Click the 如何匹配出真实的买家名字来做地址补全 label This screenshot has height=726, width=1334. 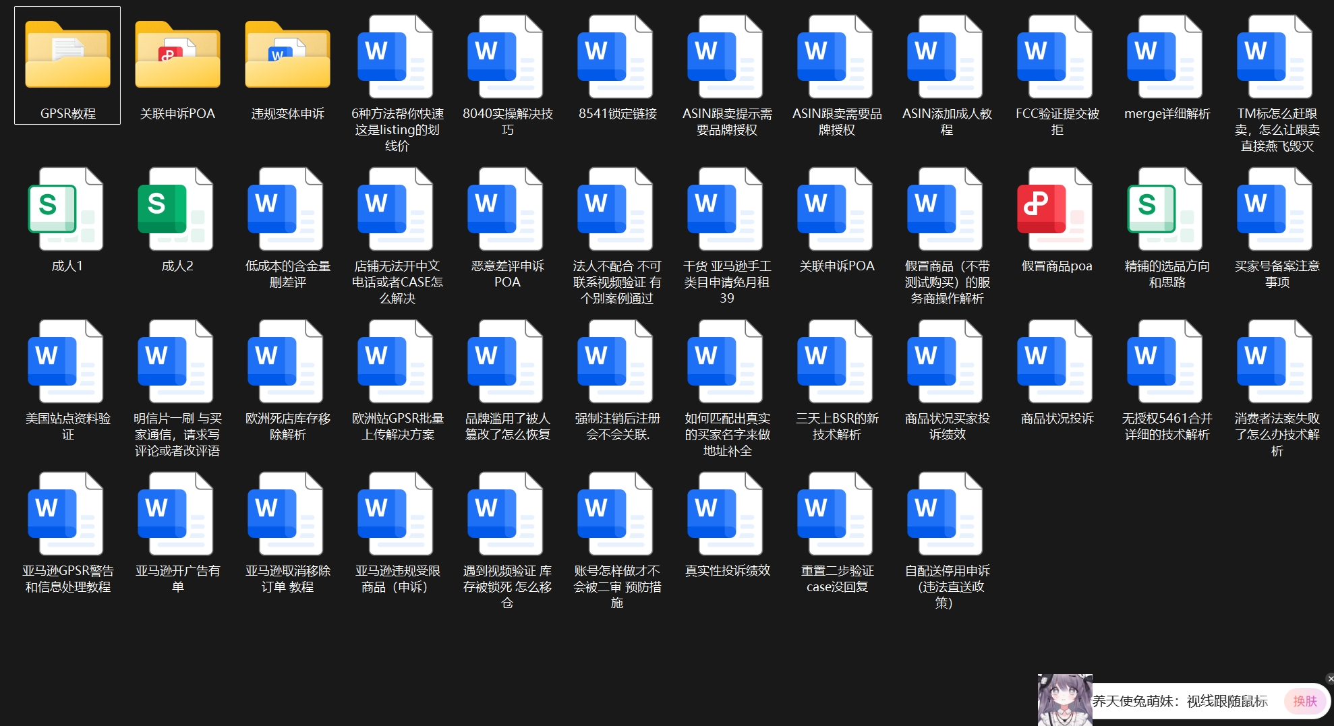click(727, 434)
